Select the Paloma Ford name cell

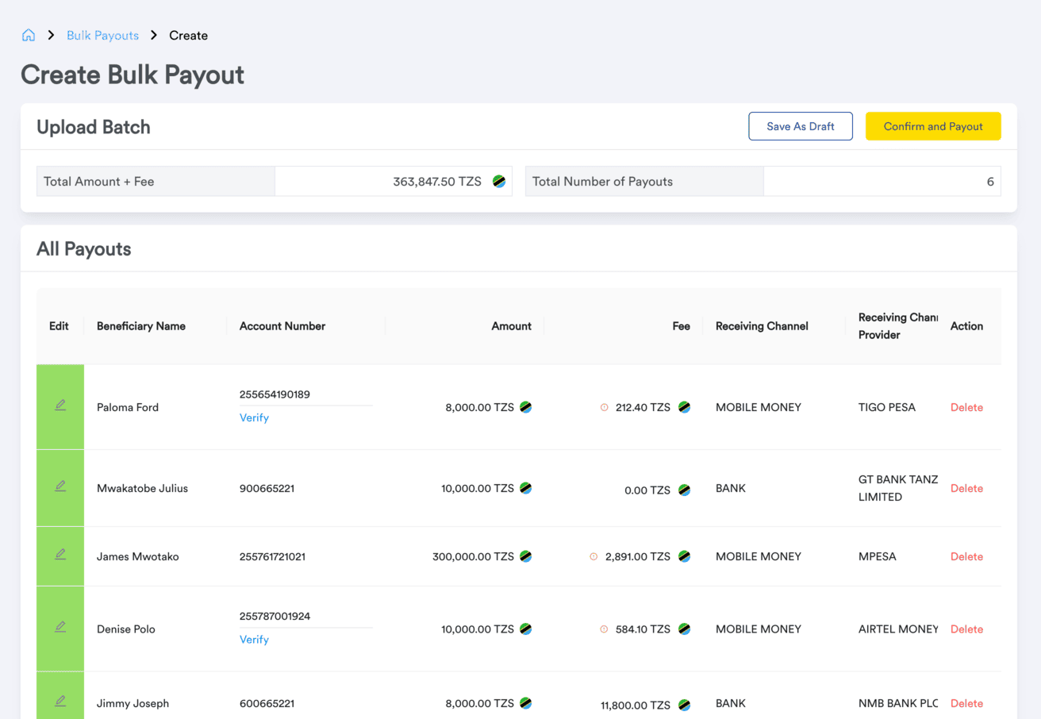tap(128, 407)
